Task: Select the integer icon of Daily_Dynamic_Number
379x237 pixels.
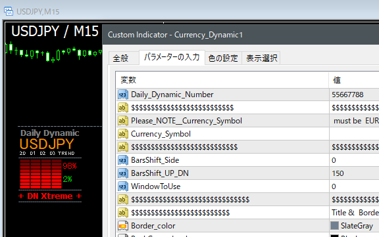Action: coord(123,95)
